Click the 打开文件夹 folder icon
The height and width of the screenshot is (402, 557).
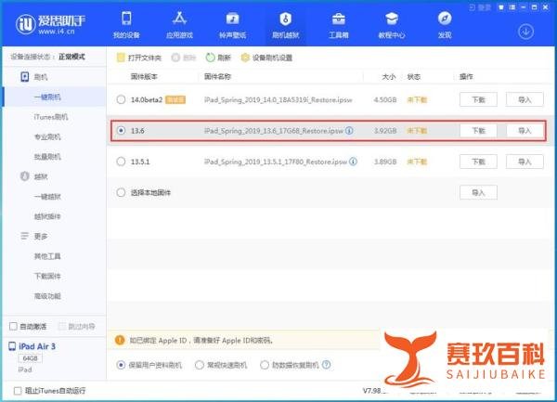(x=121, y=58)
